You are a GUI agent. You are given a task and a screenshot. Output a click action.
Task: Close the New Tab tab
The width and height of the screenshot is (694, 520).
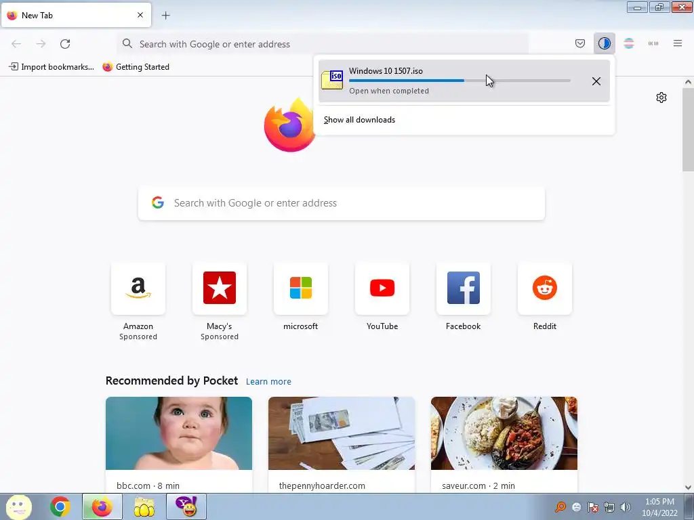[x=140, y=15]
